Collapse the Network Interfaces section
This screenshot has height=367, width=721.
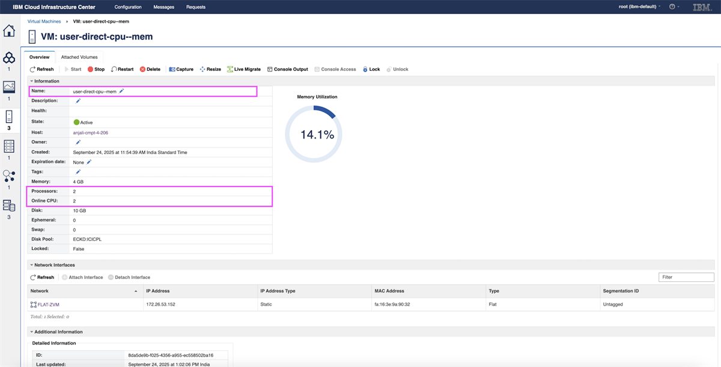(x=54, y=265)
